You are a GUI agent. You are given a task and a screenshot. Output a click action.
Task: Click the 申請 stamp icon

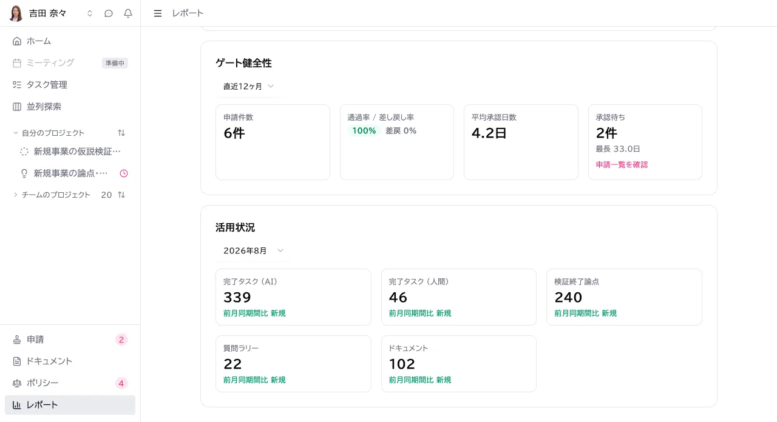pos(17,340)
